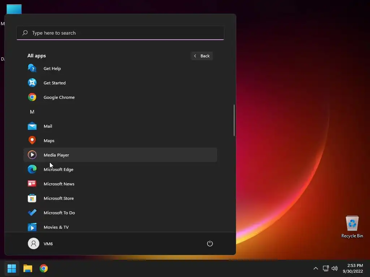Open the Get Help app icon
Screen dimensions: 370x277
tap(32, 68)
